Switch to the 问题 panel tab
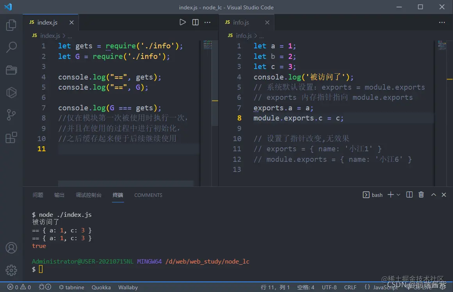Viewport: 453px width, 292px height. (38, 195)
